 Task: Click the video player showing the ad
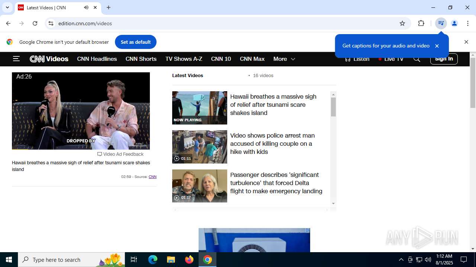(81, 111)
